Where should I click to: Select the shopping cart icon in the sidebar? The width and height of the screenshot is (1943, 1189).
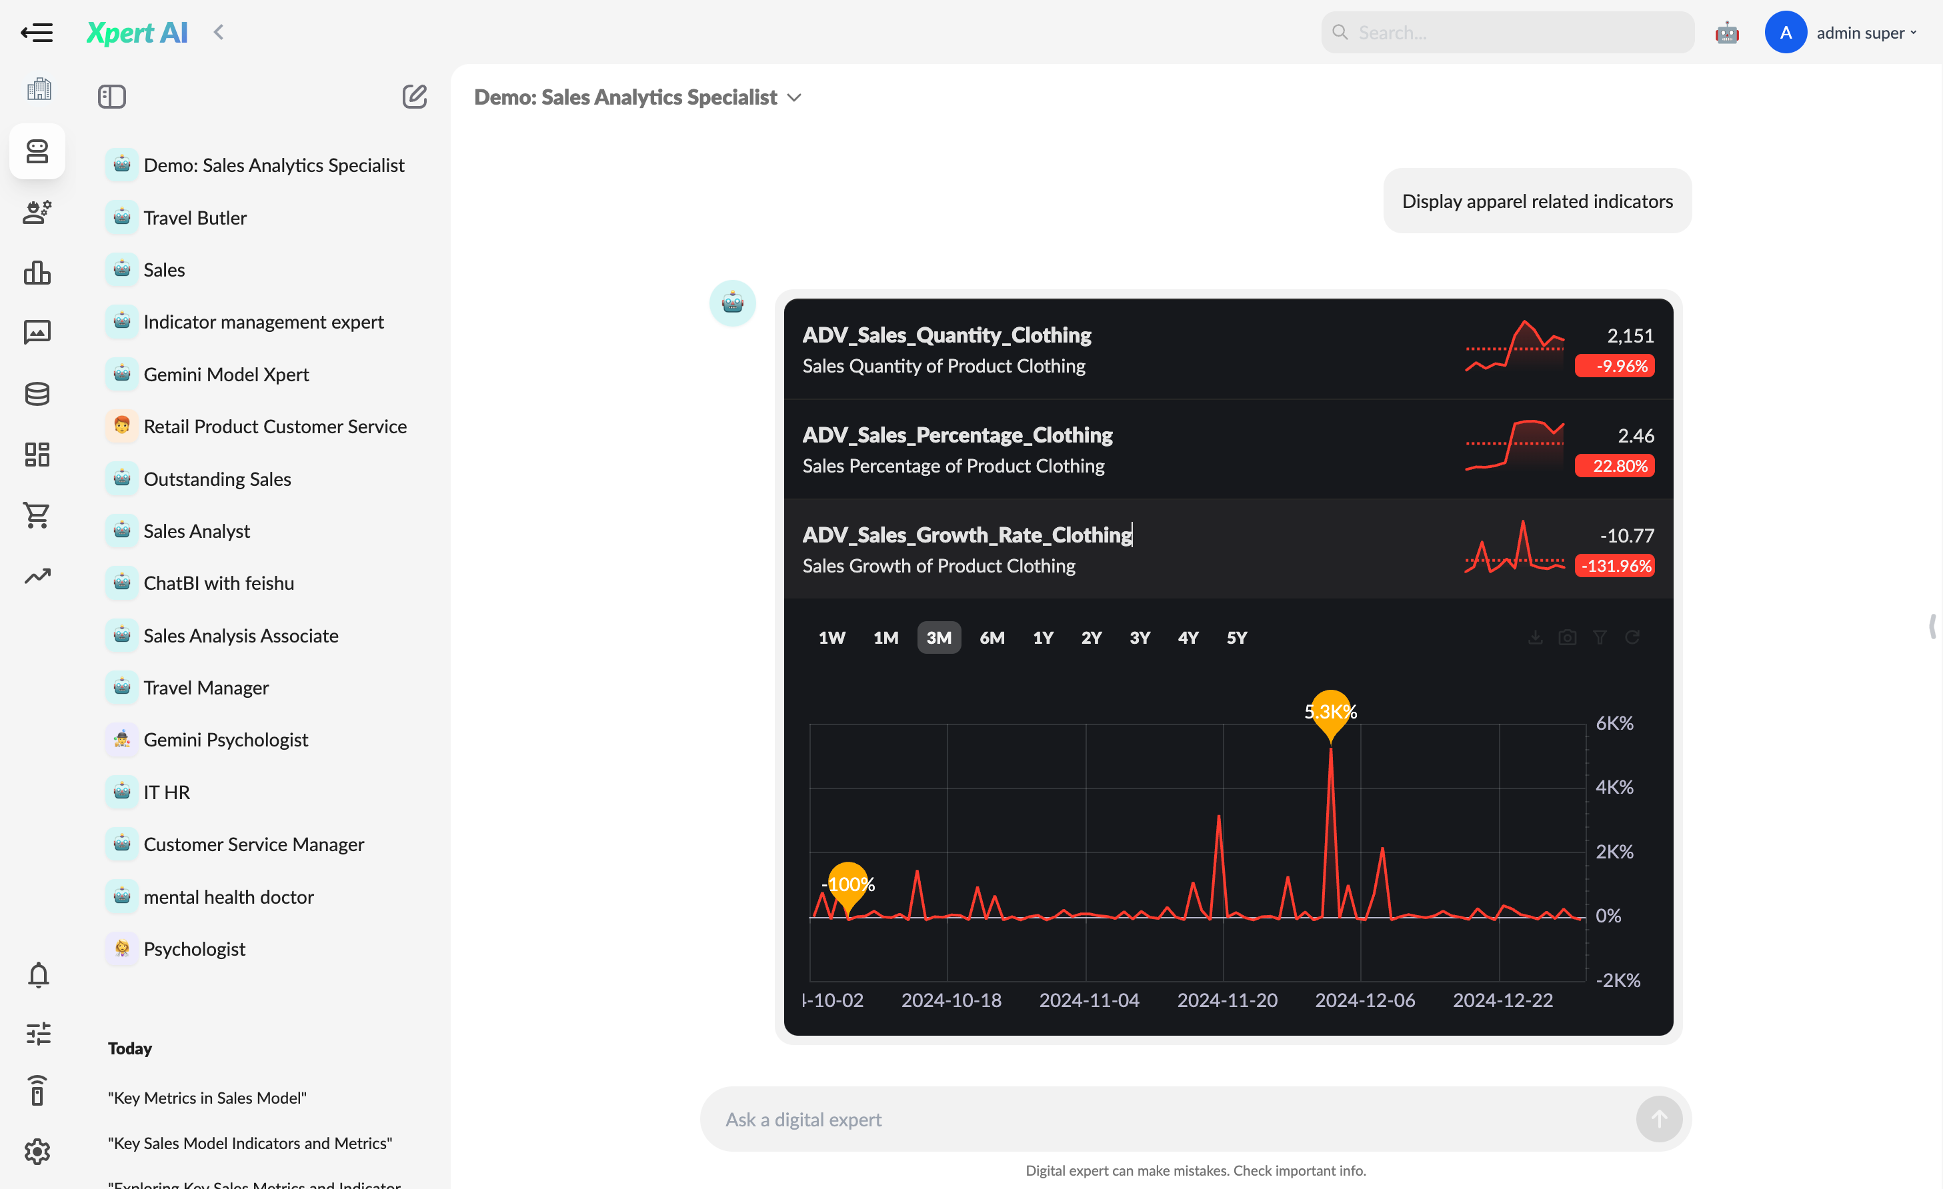(37, 515)
